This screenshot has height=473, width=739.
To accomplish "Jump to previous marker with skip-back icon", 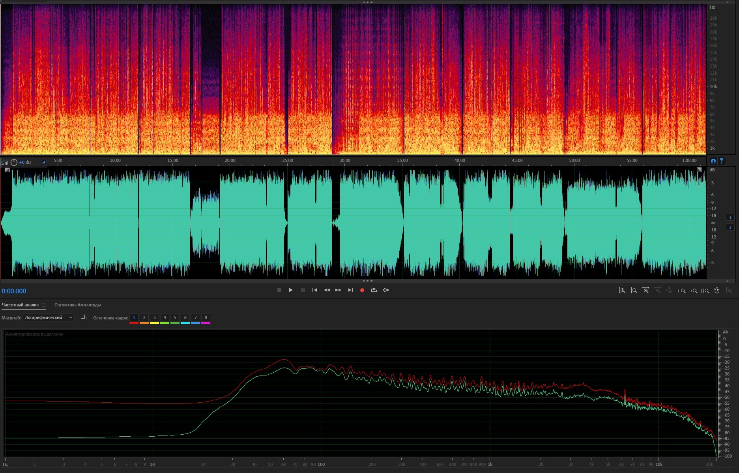I will [x=314, y=290].
